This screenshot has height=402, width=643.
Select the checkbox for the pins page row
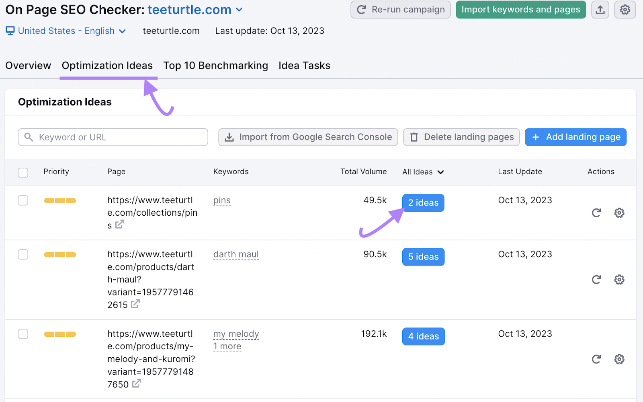pyautogui.click(x=23, y=200)
